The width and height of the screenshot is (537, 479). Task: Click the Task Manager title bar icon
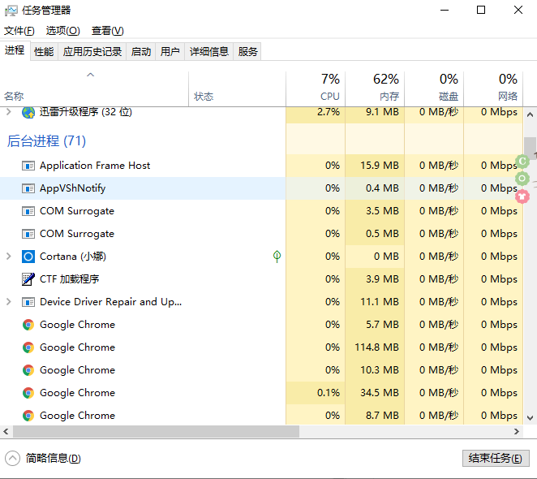(11, 11)
